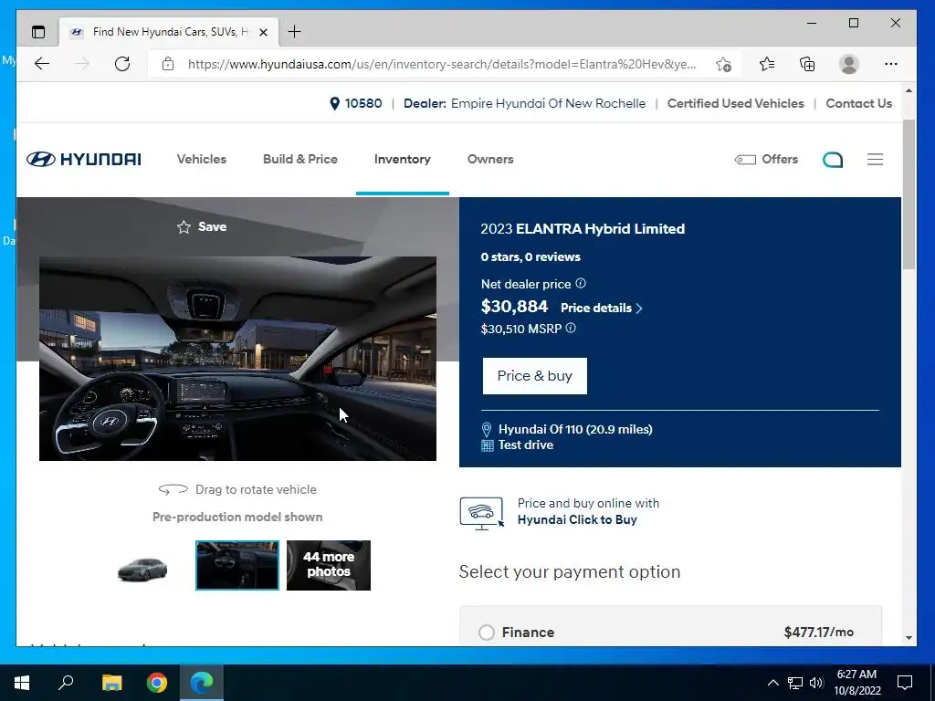
Task: Close the Find New Hyundai Cars tab
Action: [x=263, y=32]
